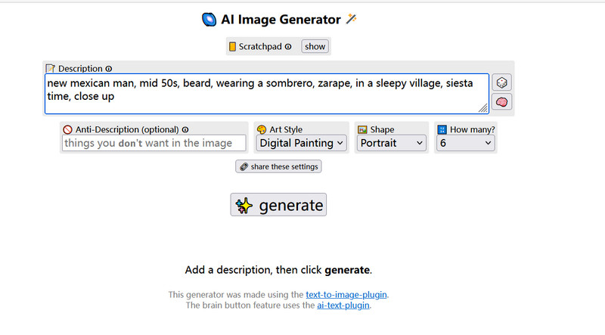
Task: Click the red prohibited Anti-Description icon
Action: (x=68, y=129)
